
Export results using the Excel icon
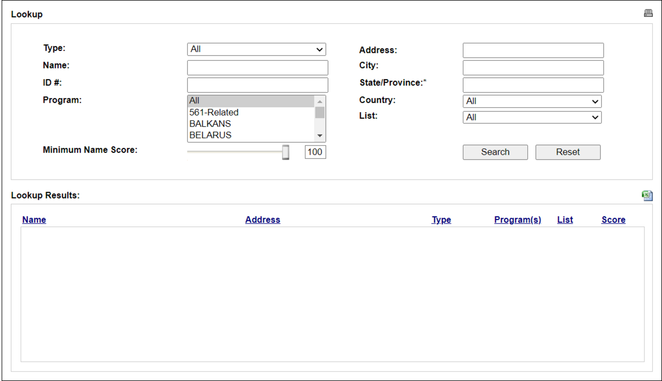coord(647,195)
